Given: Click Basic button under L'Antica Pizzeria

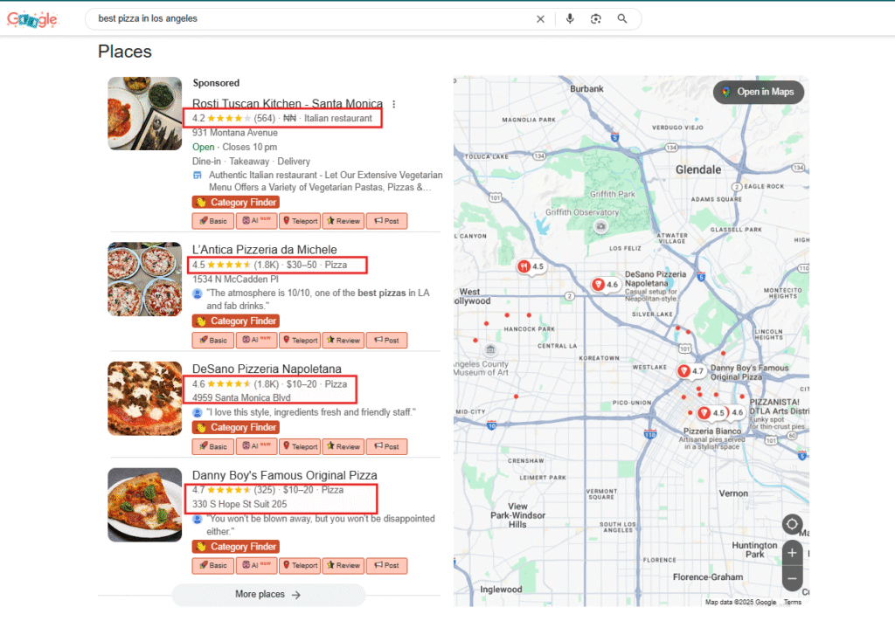Looking at the screenshot, I should click(213, 340).
